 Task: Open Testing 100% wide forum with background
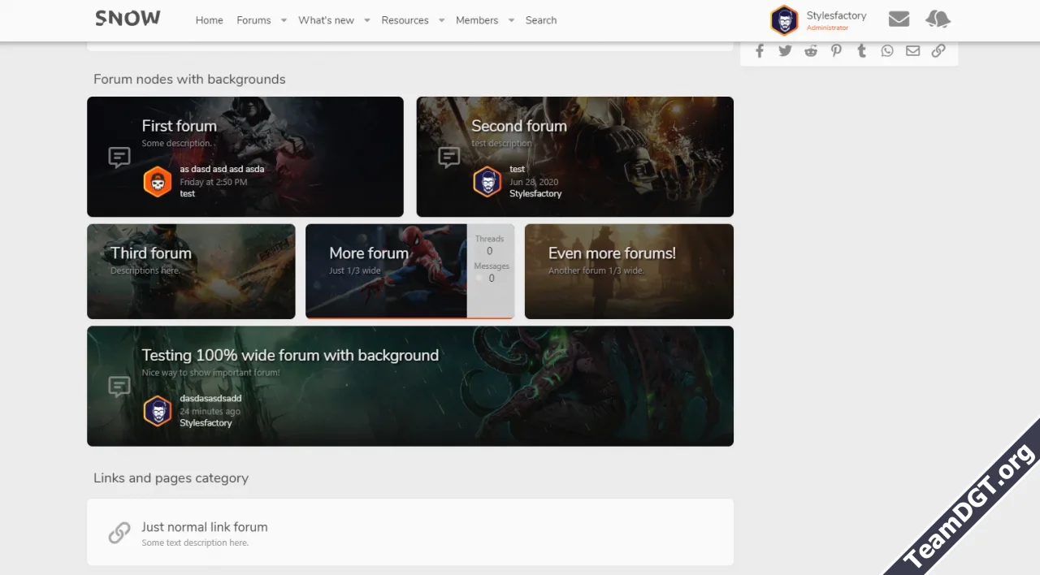pyautogui.click(x=290, y=355)
